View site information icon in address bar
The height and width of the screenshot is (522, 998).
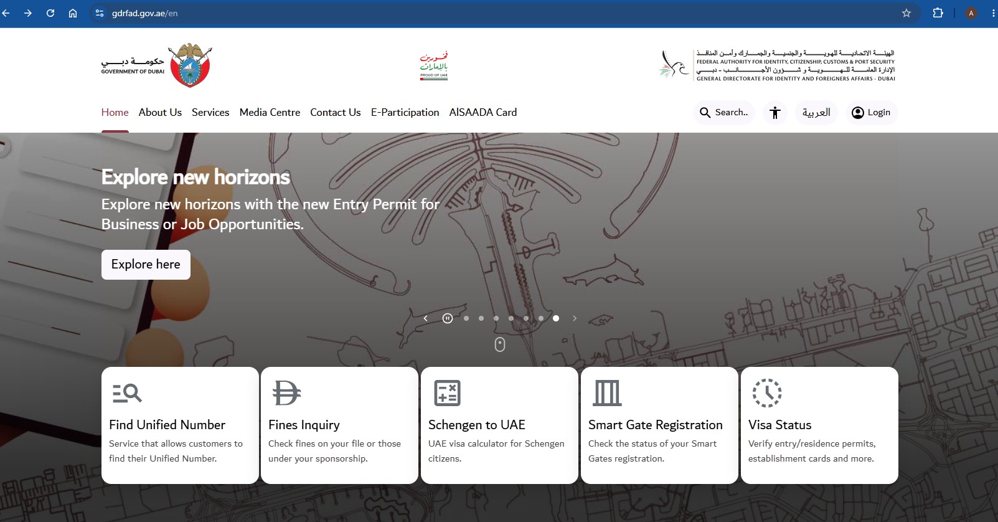click(x=100, y=13)
